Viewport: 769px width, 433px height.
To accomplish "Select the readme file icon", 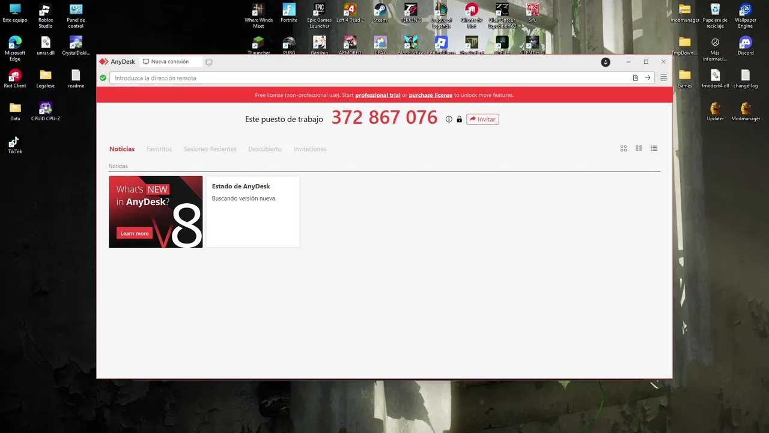I will pyautogui.click(x=76, y=79).
